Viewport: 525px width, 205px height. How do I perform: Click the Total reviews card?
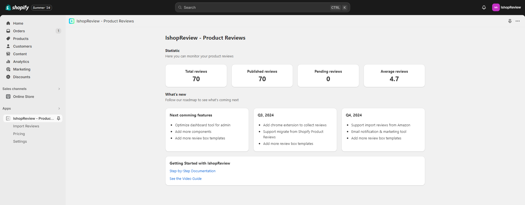[x=196, y=76]
